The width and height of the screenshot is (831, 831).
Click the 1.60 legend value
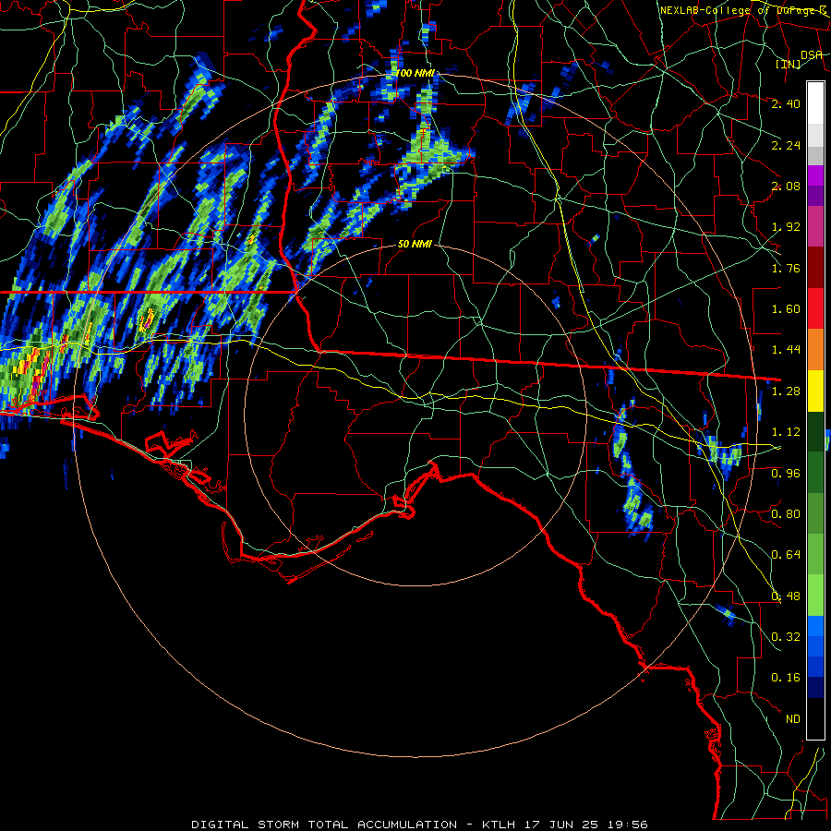(786, 309)
